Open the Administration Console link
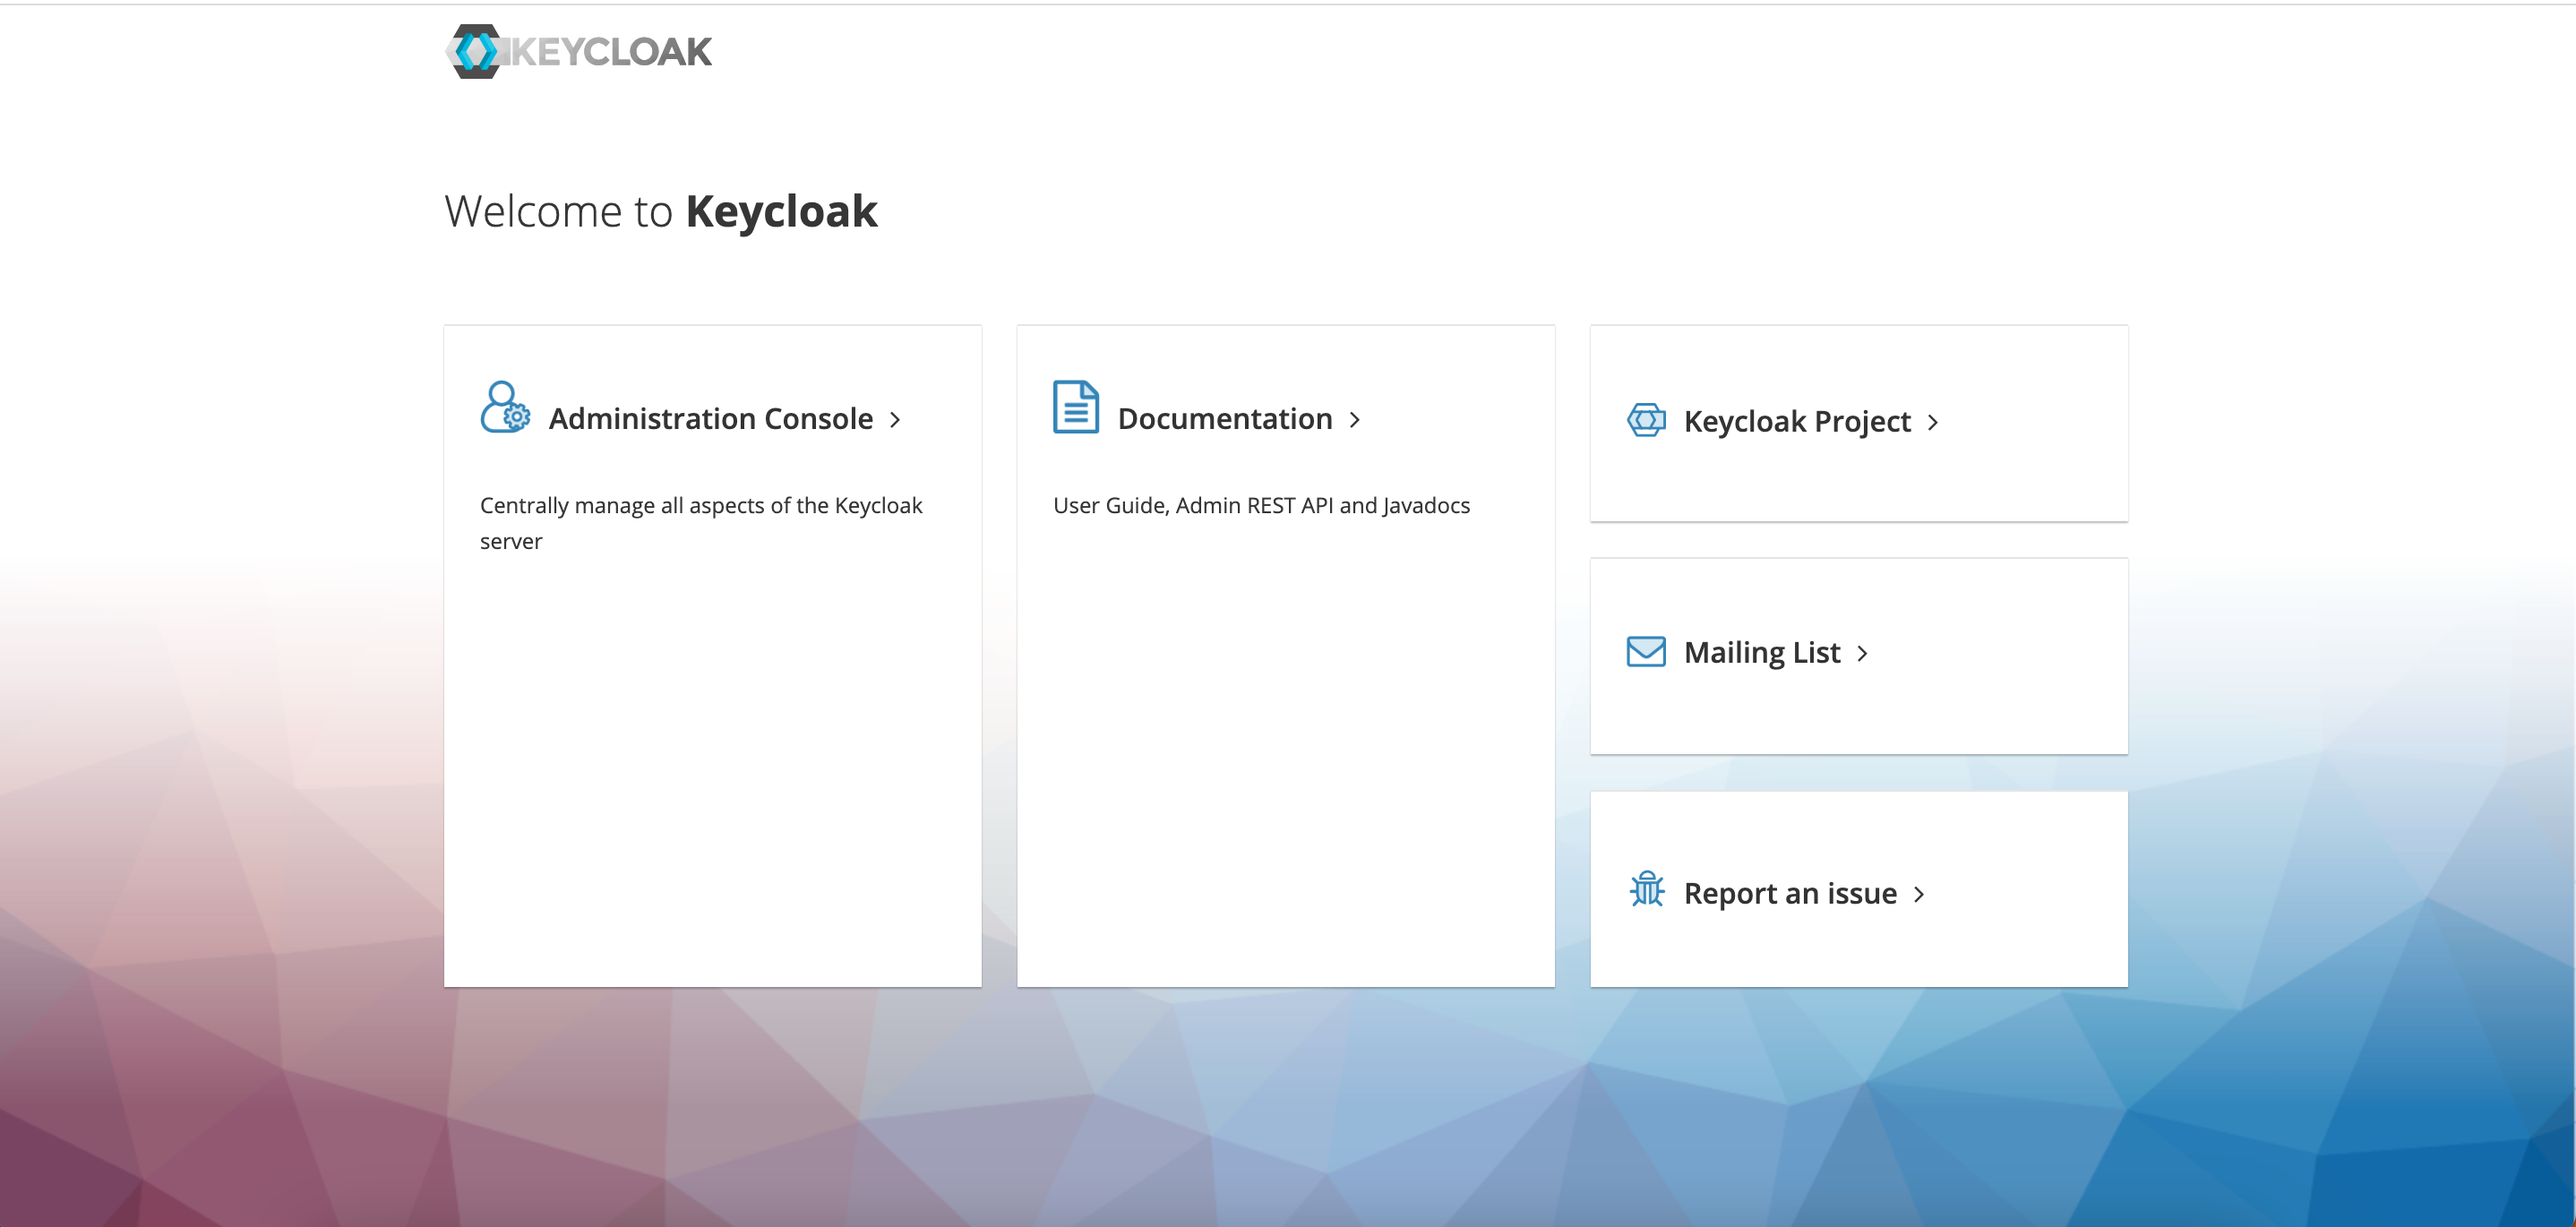 pos(712,418)
